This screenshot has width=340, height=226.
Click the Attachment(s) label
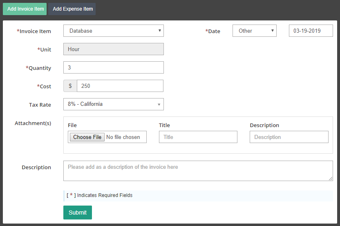[33, 123]
